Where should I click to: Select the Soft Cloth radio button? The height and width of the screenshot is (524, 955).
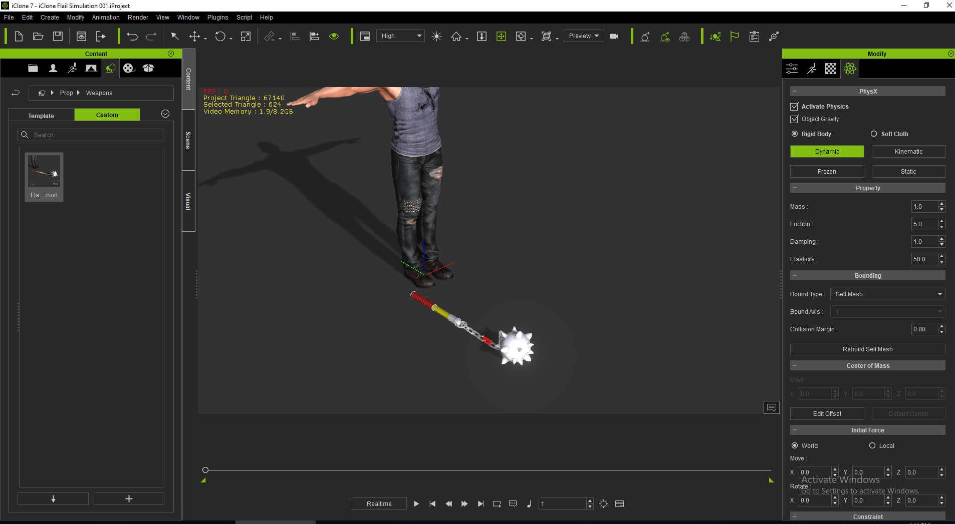click(x=874, y=134)
